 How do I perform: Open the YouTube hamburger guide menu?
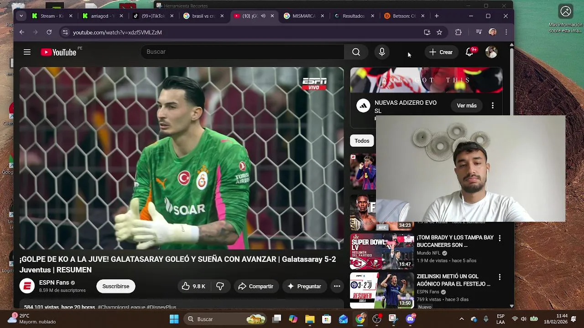click(x=27, y=52)
